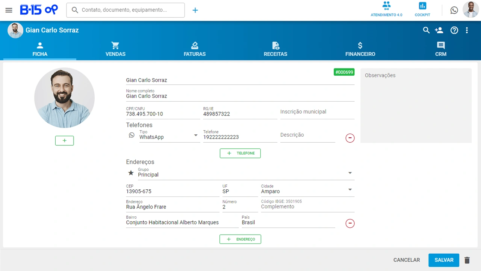Click the contact's large profile photo
Viewport: 481px width, 271px height.
[64, 98]
